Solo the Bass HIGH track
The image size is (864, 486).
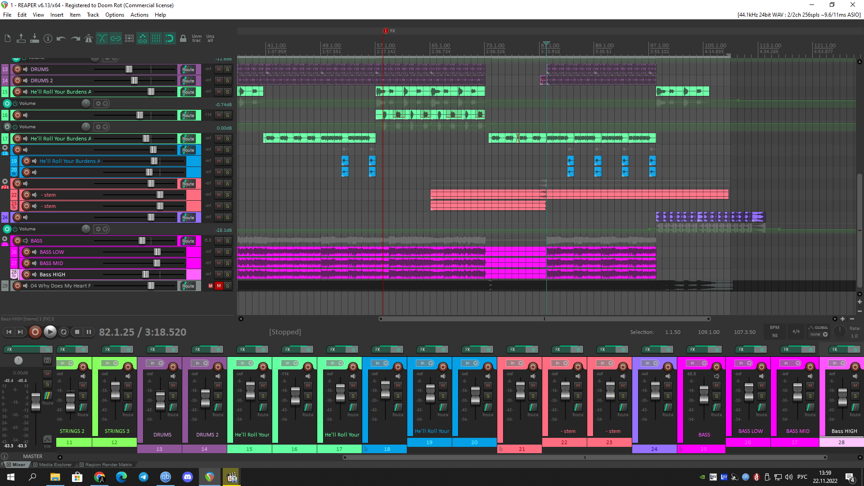click(227, 274)
